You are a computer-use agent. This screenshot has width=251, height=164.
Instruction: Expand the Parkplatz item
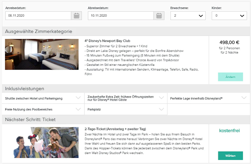point(126,109)
